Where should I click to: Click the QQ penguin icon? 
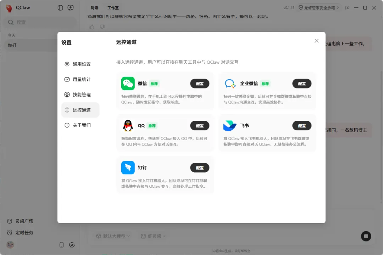[128, 126]
